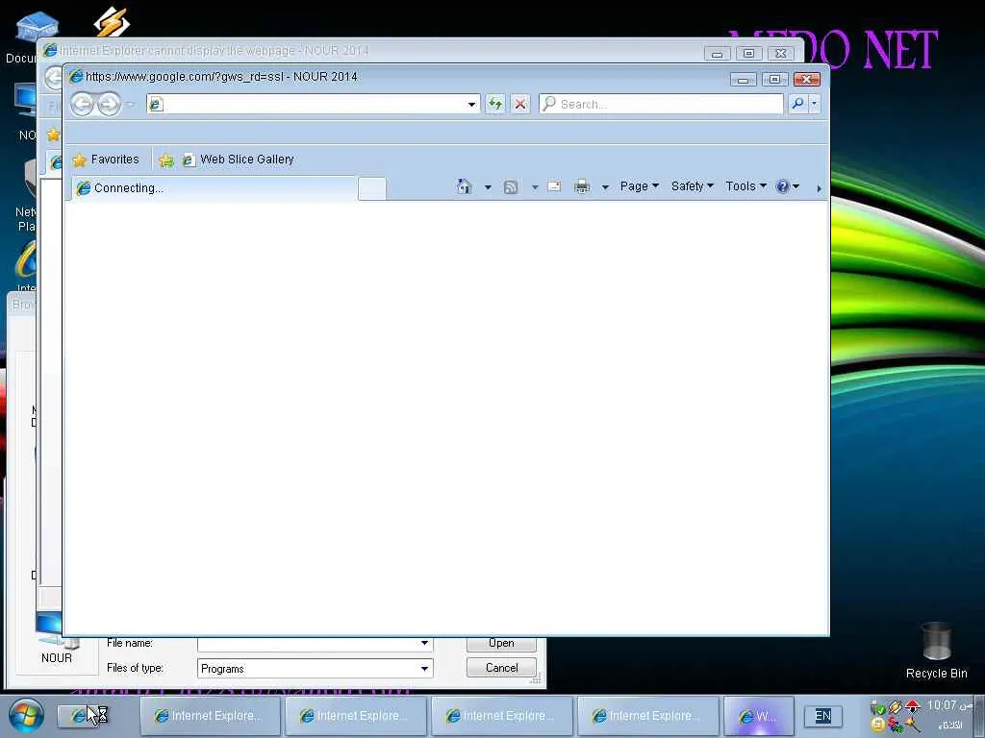Open the Tools menu

click(745, 186)
